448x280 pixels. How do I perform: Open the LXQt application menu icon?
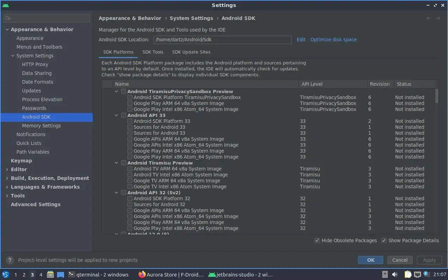point(6,274)
